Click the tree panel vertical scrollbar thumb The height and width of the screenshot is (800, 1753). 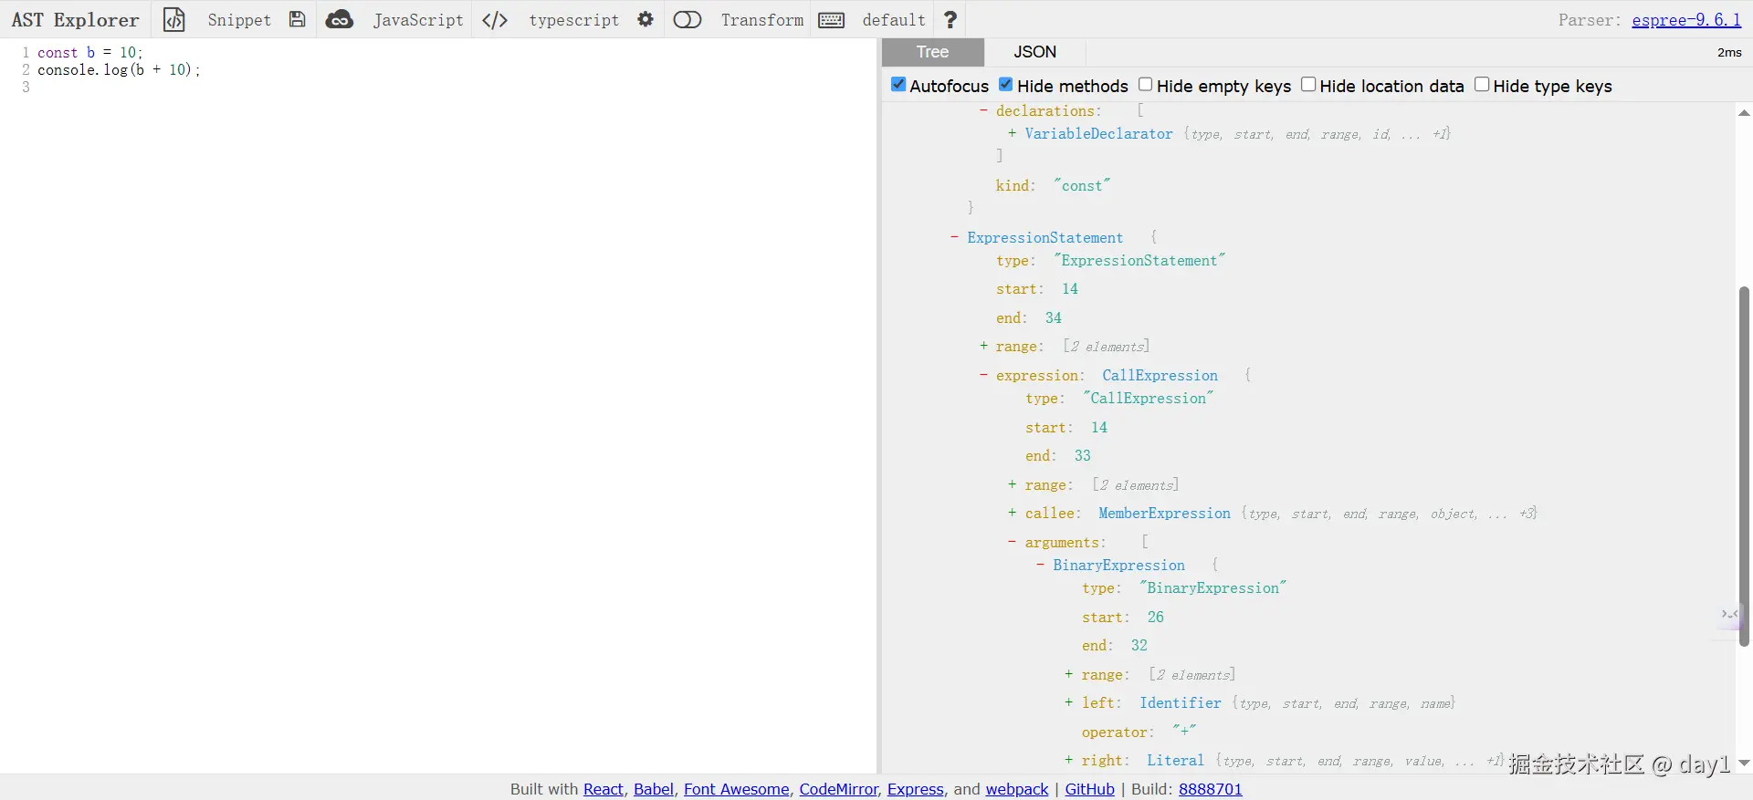tap(1744, 466)
